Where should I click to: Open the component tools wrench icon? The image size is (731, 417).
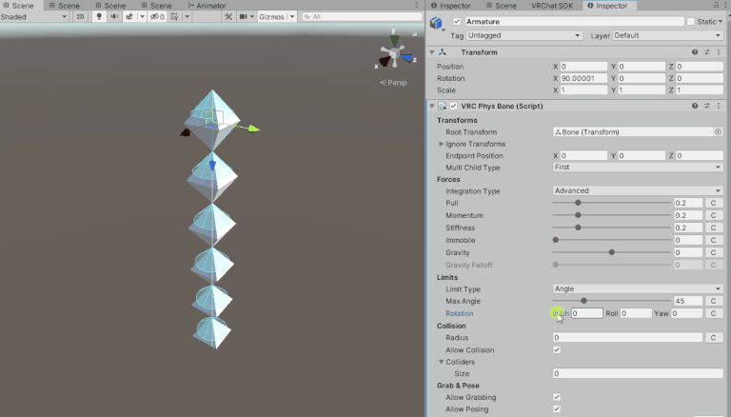[x=227, y=17]
